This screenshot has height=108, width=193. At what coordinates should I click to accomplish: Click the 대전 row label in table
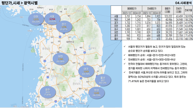point(116,32)
